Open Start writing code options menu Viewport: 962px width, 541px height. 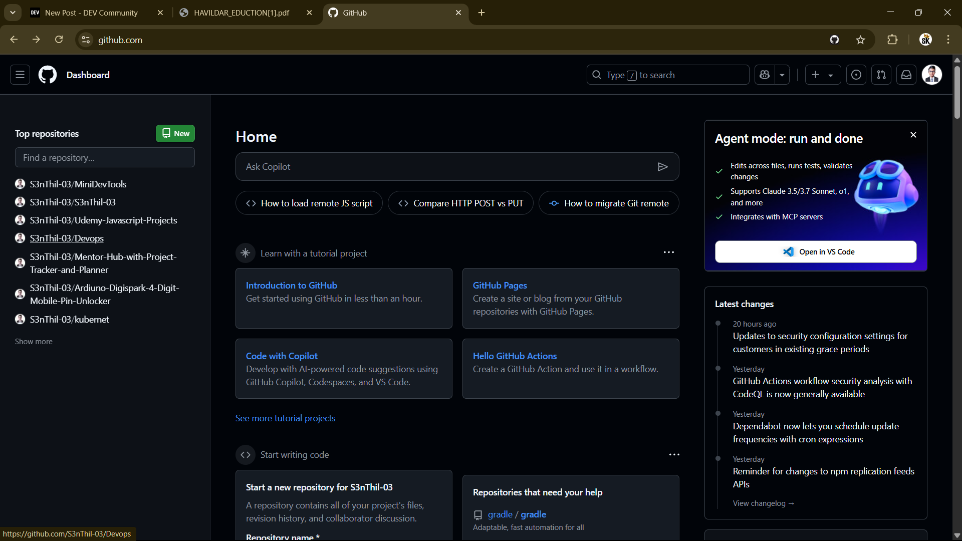coord(674,454)
